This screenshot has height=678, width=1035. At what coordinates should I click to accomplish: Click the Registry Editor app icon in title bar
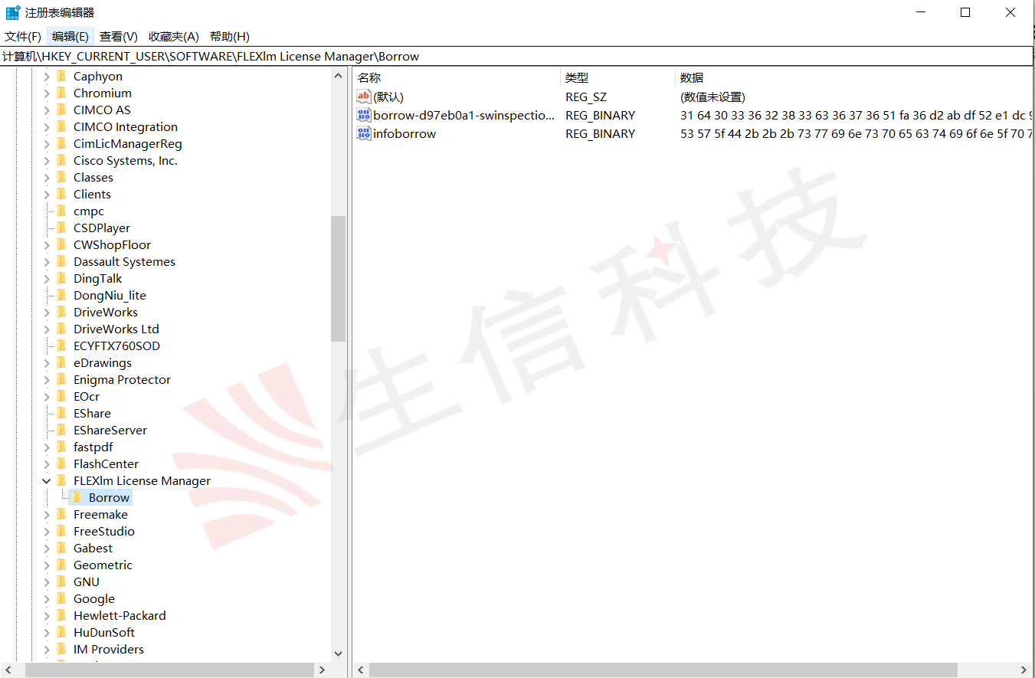pyautogui.click(x=13, y=12)
